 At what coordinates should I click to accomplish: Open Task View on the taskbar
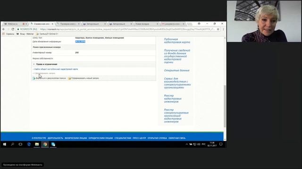20,144
